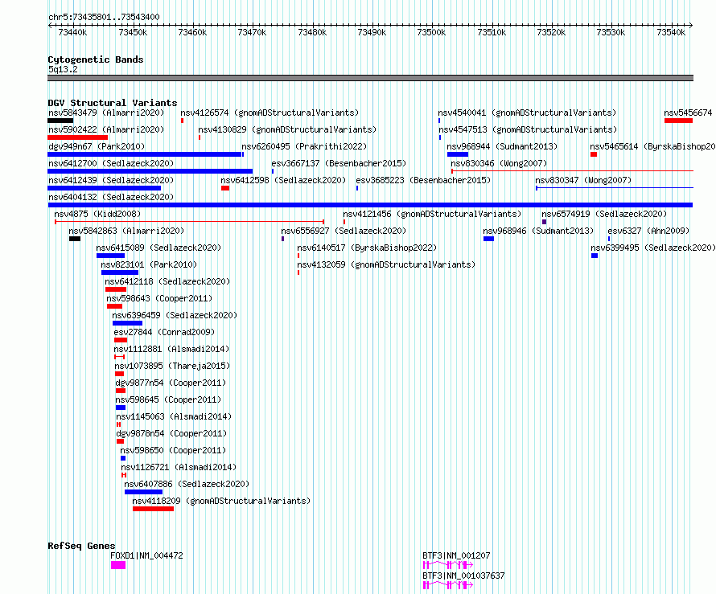Screen dimensions: 716x594
Task: Click nsv4540041 (gnomADStructuralVariants) label
Action: tap(527, 113)
